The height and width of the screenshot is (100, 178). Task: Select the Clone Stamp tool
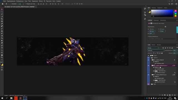pyautogui.click(x=2, y=31)
